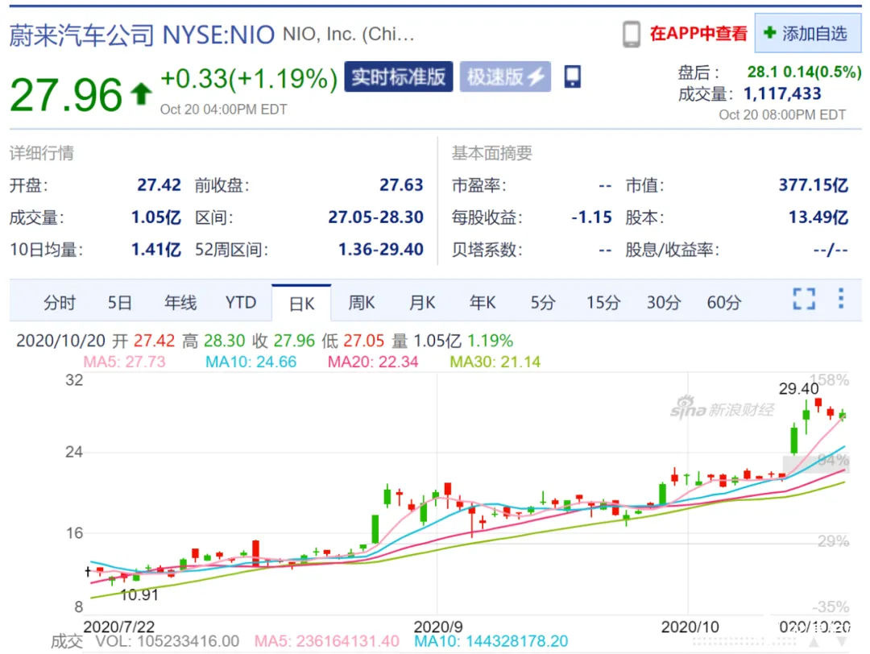The image size is (870, 654).
Task: Click the 2020/7/22 date axis label
Action: click(118, 627)
